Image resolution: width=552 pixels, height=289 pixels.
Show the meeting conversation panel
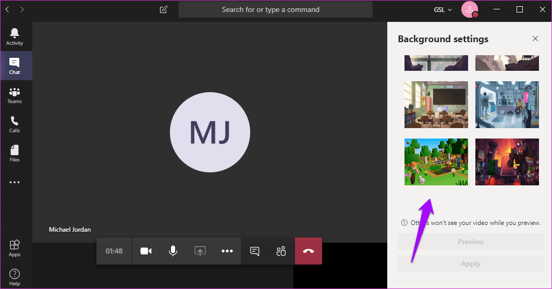click(254, 251)
